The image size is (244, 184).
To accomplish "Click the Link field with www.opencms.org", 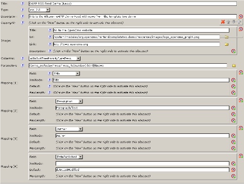I will pos(136,44).
